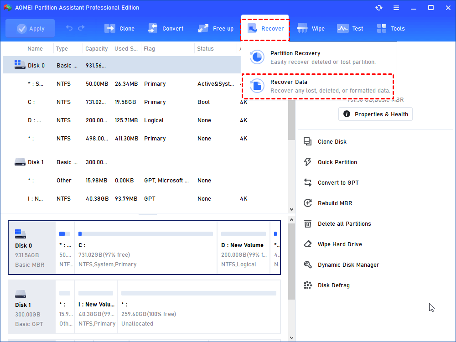
Task: Open the Wipe toolbar menu
Action: [x=311, y=28]
